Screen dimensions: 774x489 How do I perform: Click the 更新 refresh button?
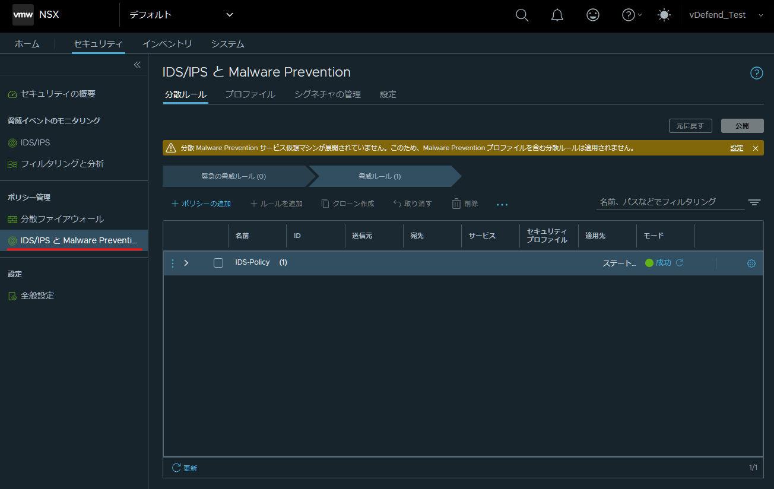(185, 468)
